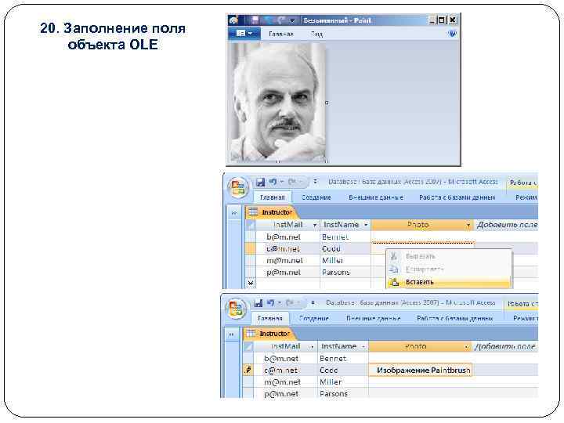The image size is (564, 423).
Task: Click select-all corner box in context-menu Access datasheet
Action: point(251,225)
